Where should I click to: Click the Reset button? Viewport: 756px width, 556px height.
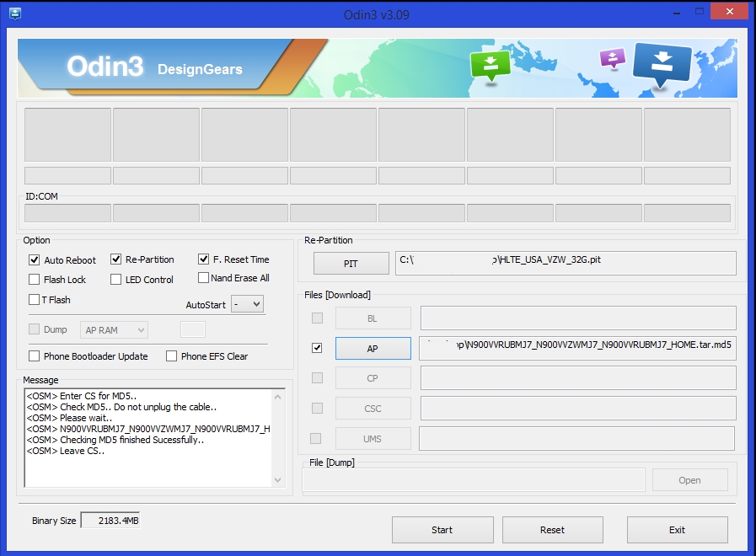[553, 530]
